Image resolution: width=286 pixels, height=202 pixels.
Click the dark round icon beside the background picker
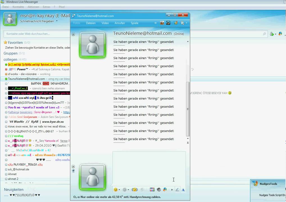(x=159, y=190)
